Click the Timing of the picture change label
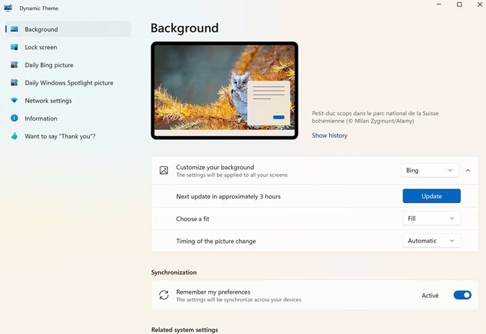 point(216,241)
